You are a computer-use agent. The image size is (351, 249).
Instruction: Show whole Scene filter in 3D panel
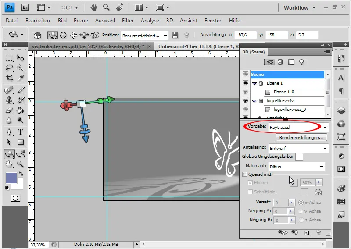269,62
